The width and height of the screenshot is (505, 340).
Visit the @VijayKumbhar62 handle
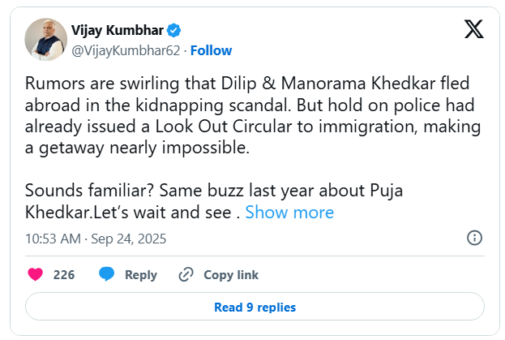pyautogui.click(x=126, y=50)
